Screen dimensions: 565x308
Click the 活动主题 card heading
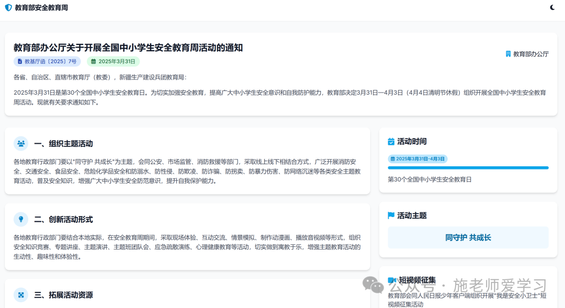click(412, 215)
